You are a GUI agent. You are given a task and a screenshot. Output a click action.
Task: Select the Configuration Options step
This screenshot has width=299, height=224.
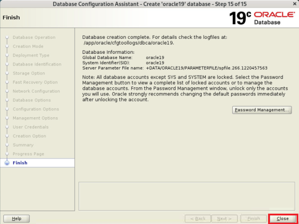pos(36,109)
